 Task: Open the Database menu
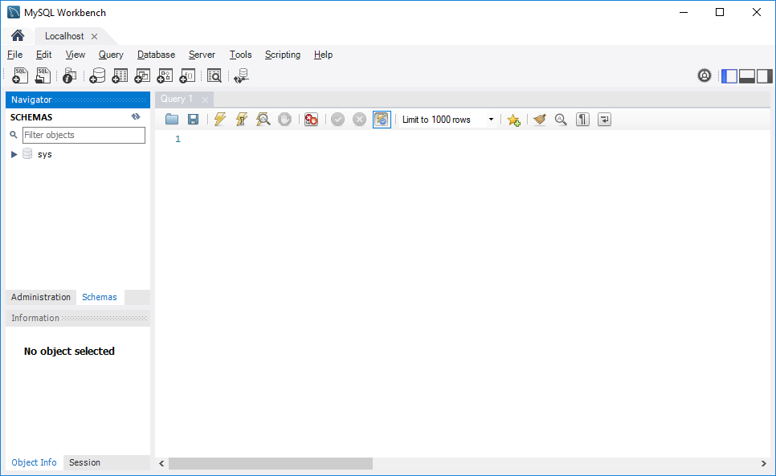(x=156, y=55)
